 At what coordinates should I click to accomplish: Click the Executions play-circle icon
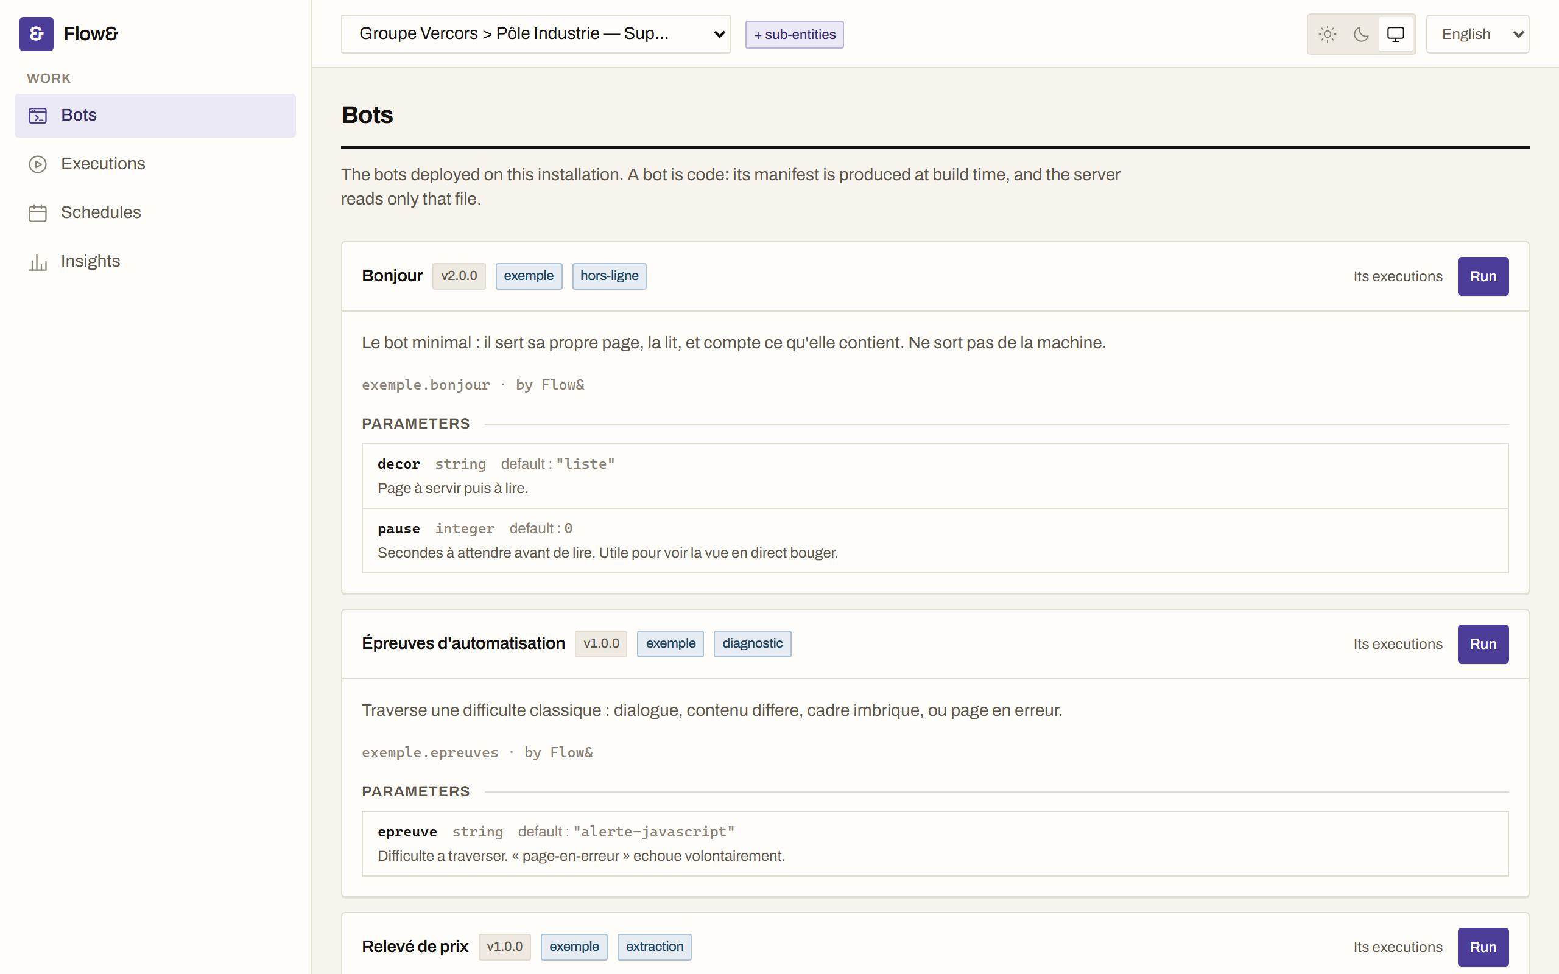point(38,164)
